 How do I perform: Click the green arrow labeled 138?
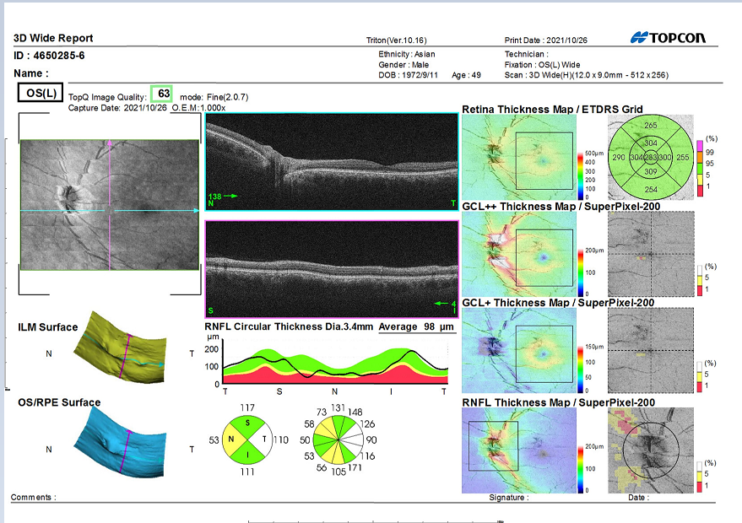click(230, 196)
